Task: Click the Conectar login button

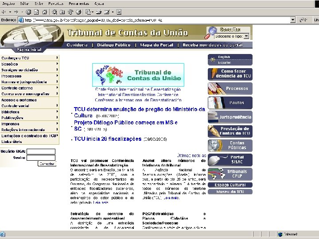Action: point(47,164)
